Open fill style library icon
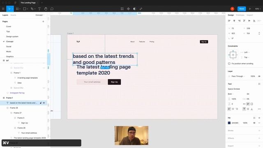The height and width of the screenshot is (148, 263). pos(254,118)
